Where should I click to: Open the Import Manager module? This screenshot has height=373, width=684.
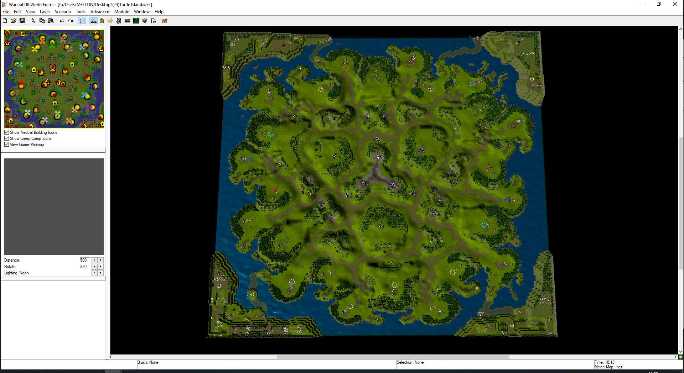point(153,21)
